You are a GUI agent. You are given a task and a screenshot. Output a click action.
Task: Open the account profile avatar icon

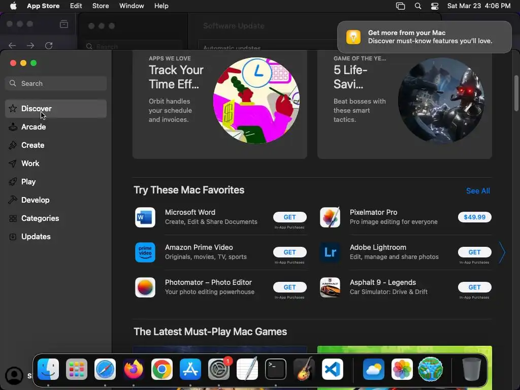[x=14, y=375]
